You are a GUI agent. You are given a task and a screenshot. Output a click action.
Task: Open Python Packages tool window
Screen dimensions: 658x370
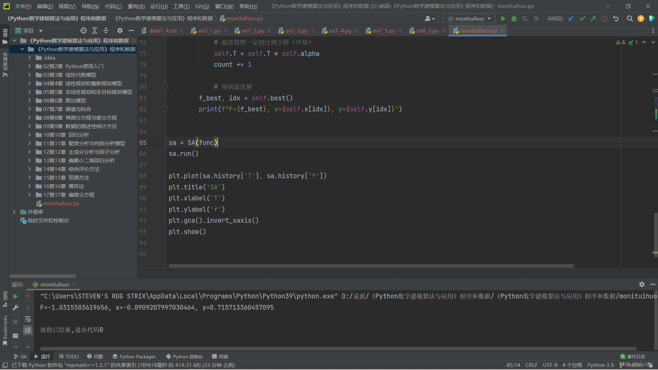tap(134, 357)
